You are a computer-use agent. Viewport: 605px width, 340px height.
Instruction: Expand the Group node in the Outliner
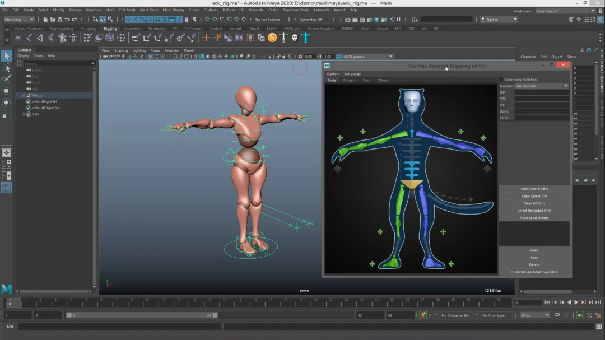[x=23, y=95]
